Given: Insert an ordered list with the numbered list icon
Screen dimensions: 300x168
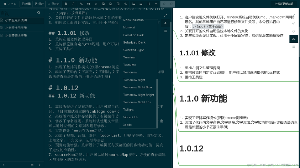Looking at the screenshot, I should [134, 4].
